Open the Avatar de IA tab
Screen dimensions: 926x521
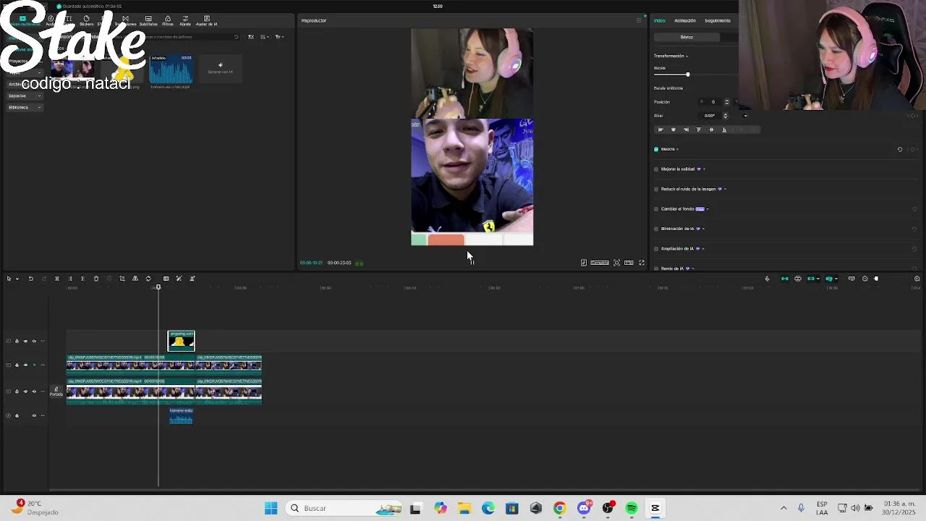point(207,20)
